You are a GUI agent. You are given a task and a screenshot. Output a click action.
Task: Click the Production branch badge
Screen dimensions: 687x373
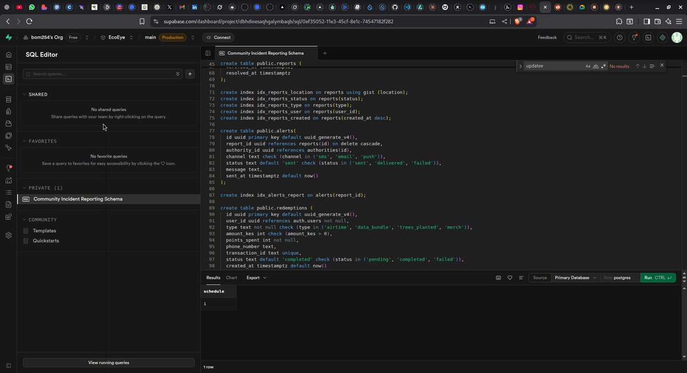(x=172, y=37)
